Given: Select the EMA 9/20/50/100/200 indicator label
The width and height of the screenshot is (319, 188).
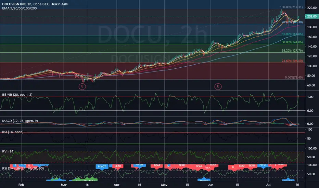Looking at the screenshot, I should (20, 8).
